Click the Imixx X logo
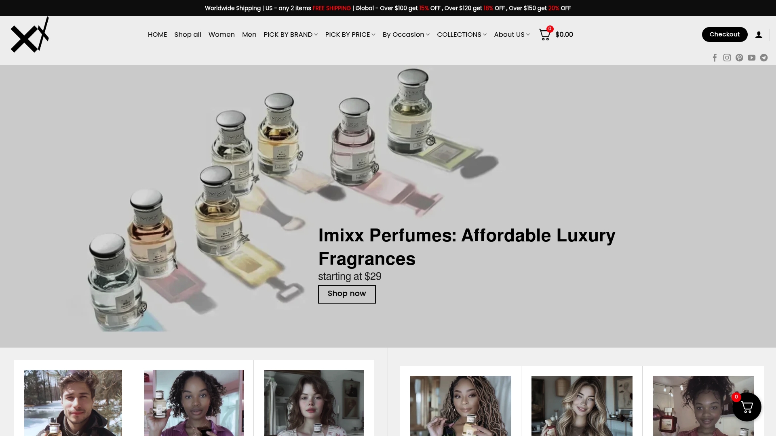Screen dimensions: 776x436 pyautogui.click(x=30, y=35)
